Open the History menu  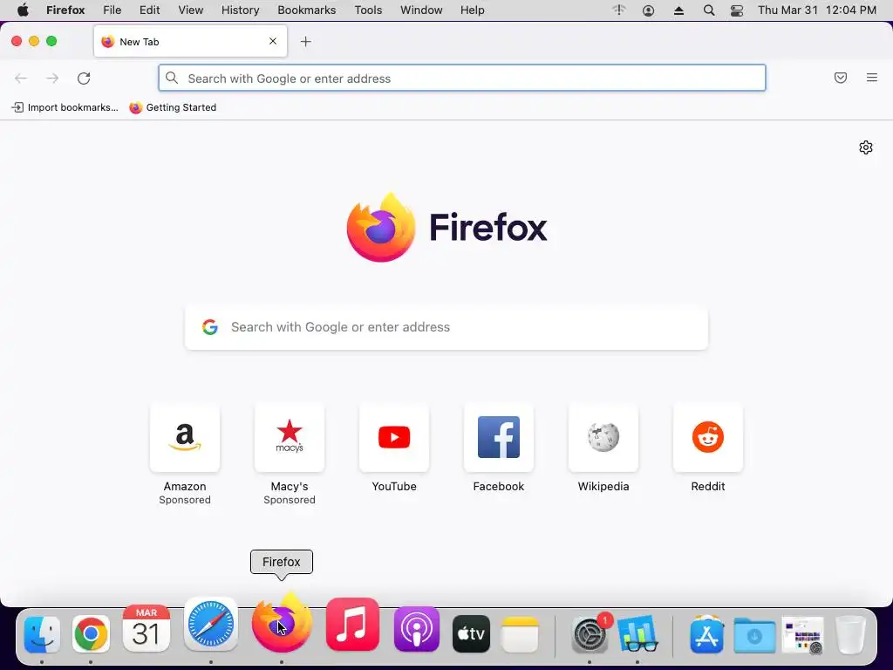pyautogui.click(x=240, y=10)
